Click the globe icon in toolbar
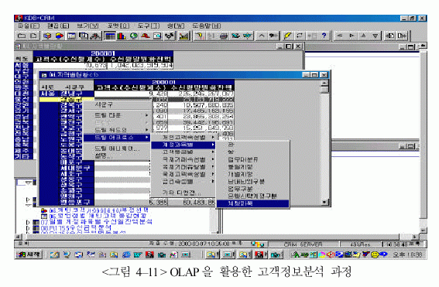Viewport: 439px width, 287px height. [134, 36]
